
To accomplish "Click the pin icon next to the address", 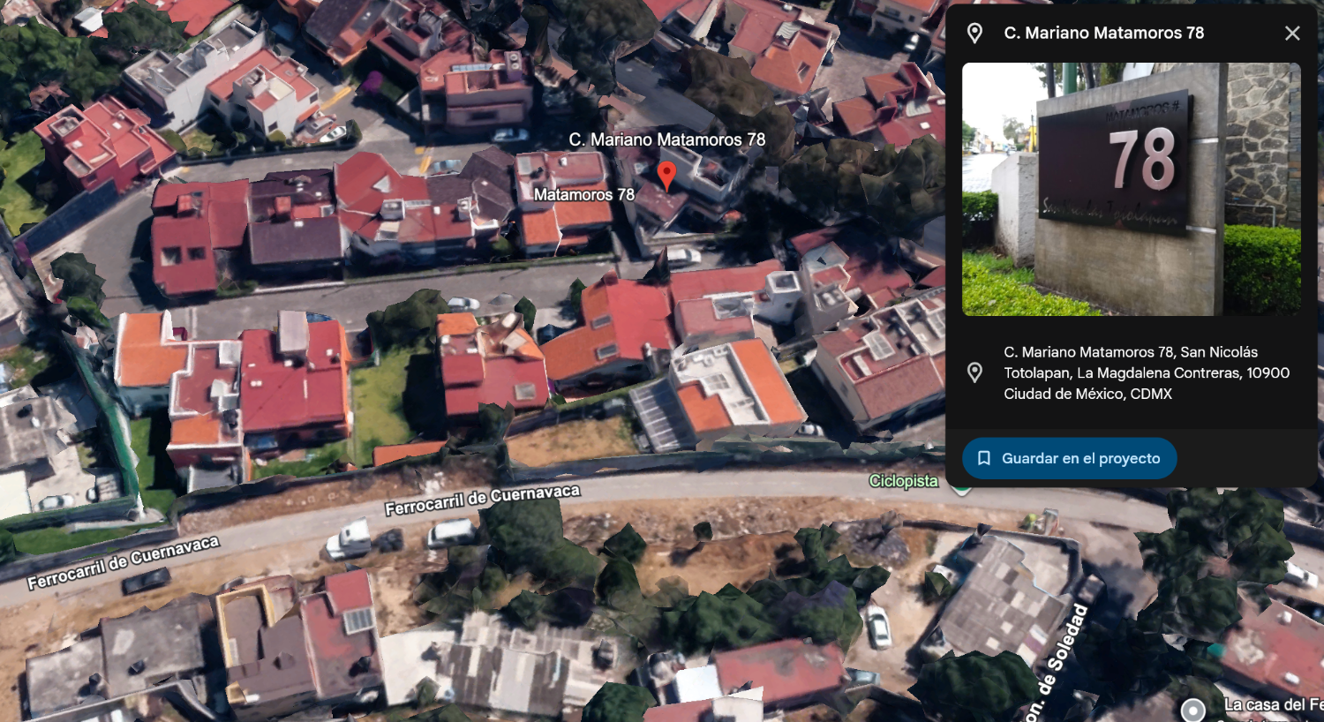I will pos(974,372).
